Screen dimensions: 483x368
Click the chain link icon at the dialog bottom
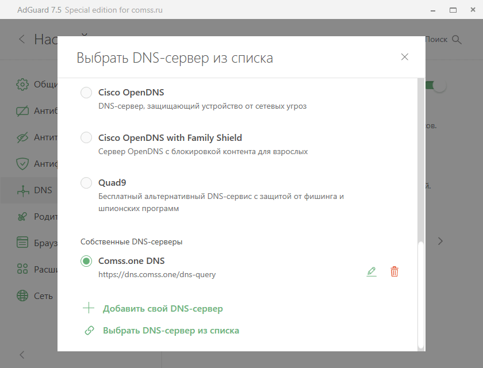point(89,331)
